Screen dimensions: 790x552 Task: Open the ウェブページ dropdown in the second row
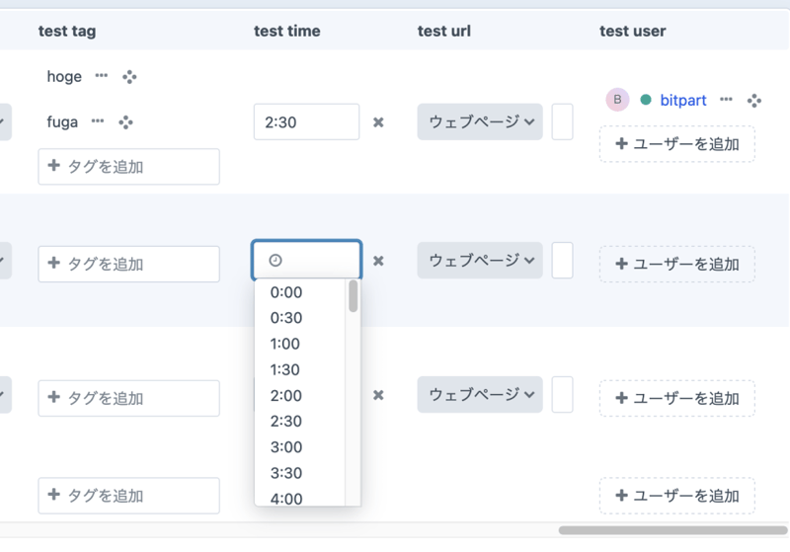coord(479,260)
